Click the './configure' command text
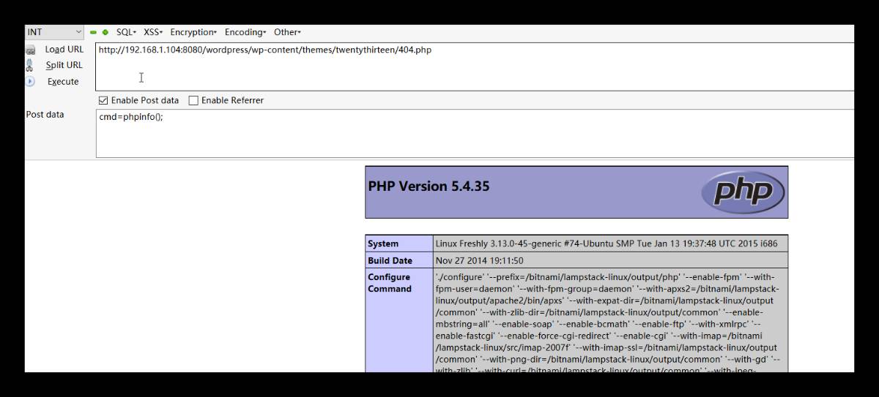This screenshot has width=879, height=397. point(458,277)
